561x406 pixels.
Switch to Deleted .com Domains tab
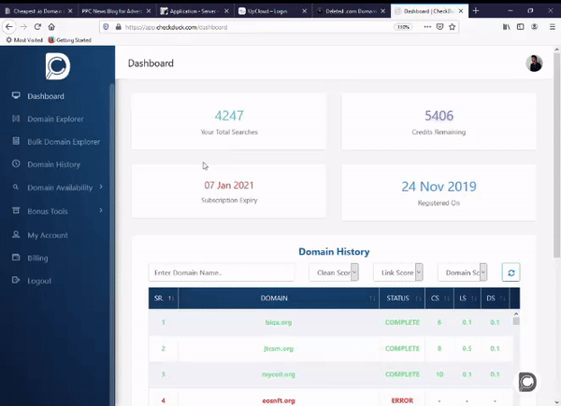click(352, 11)
